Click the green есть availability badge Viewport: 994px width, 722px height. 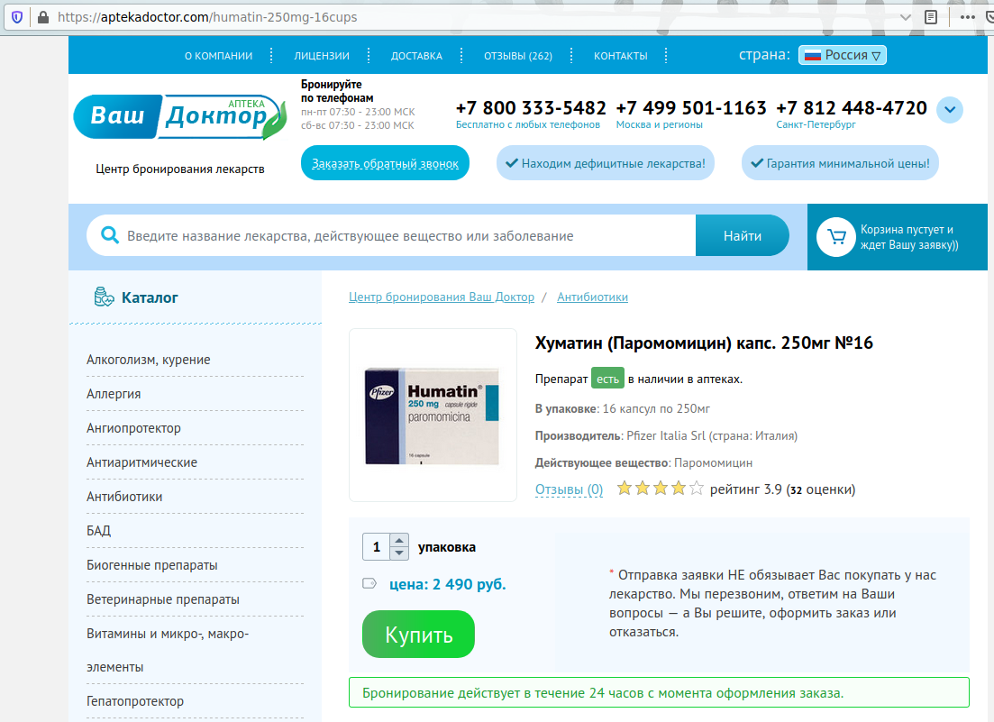tap(607, 379)
